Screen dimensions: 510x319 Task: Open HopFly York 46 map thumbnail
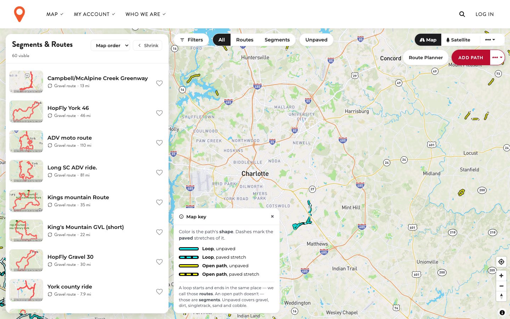coord(26,112)
